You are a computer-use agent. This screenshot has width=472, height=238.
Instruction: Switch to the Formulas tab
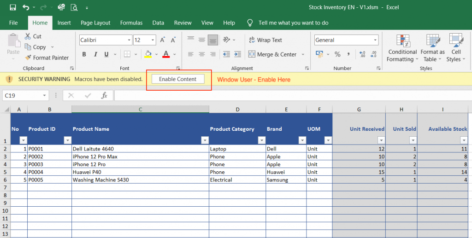point(131,23)
